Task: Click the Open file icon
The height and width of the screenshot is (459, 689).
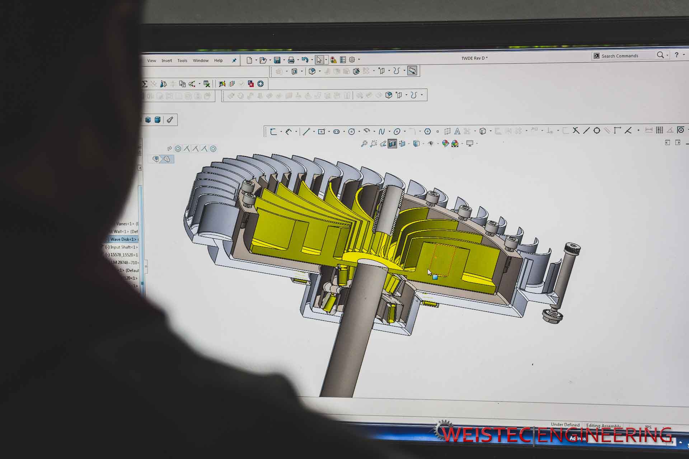Action: pos(263,60)
